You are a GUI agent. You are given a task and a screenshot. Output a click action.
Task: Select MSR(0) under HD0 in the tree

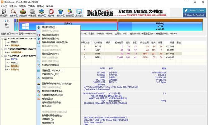pyautogui.click(x=15, y=42)
